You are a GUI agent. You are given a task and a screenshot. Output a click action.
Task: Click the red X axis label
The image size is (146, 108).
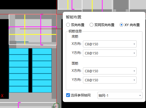coord(2,96)
